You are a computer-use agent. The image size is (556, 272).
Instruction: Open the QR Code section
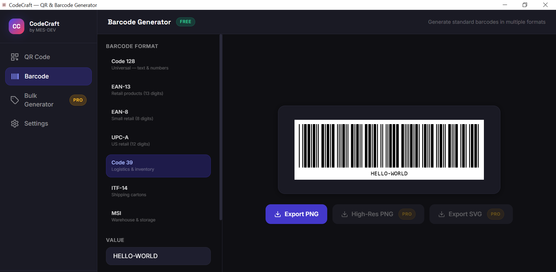pyautogui.click(x=48, y=57)
